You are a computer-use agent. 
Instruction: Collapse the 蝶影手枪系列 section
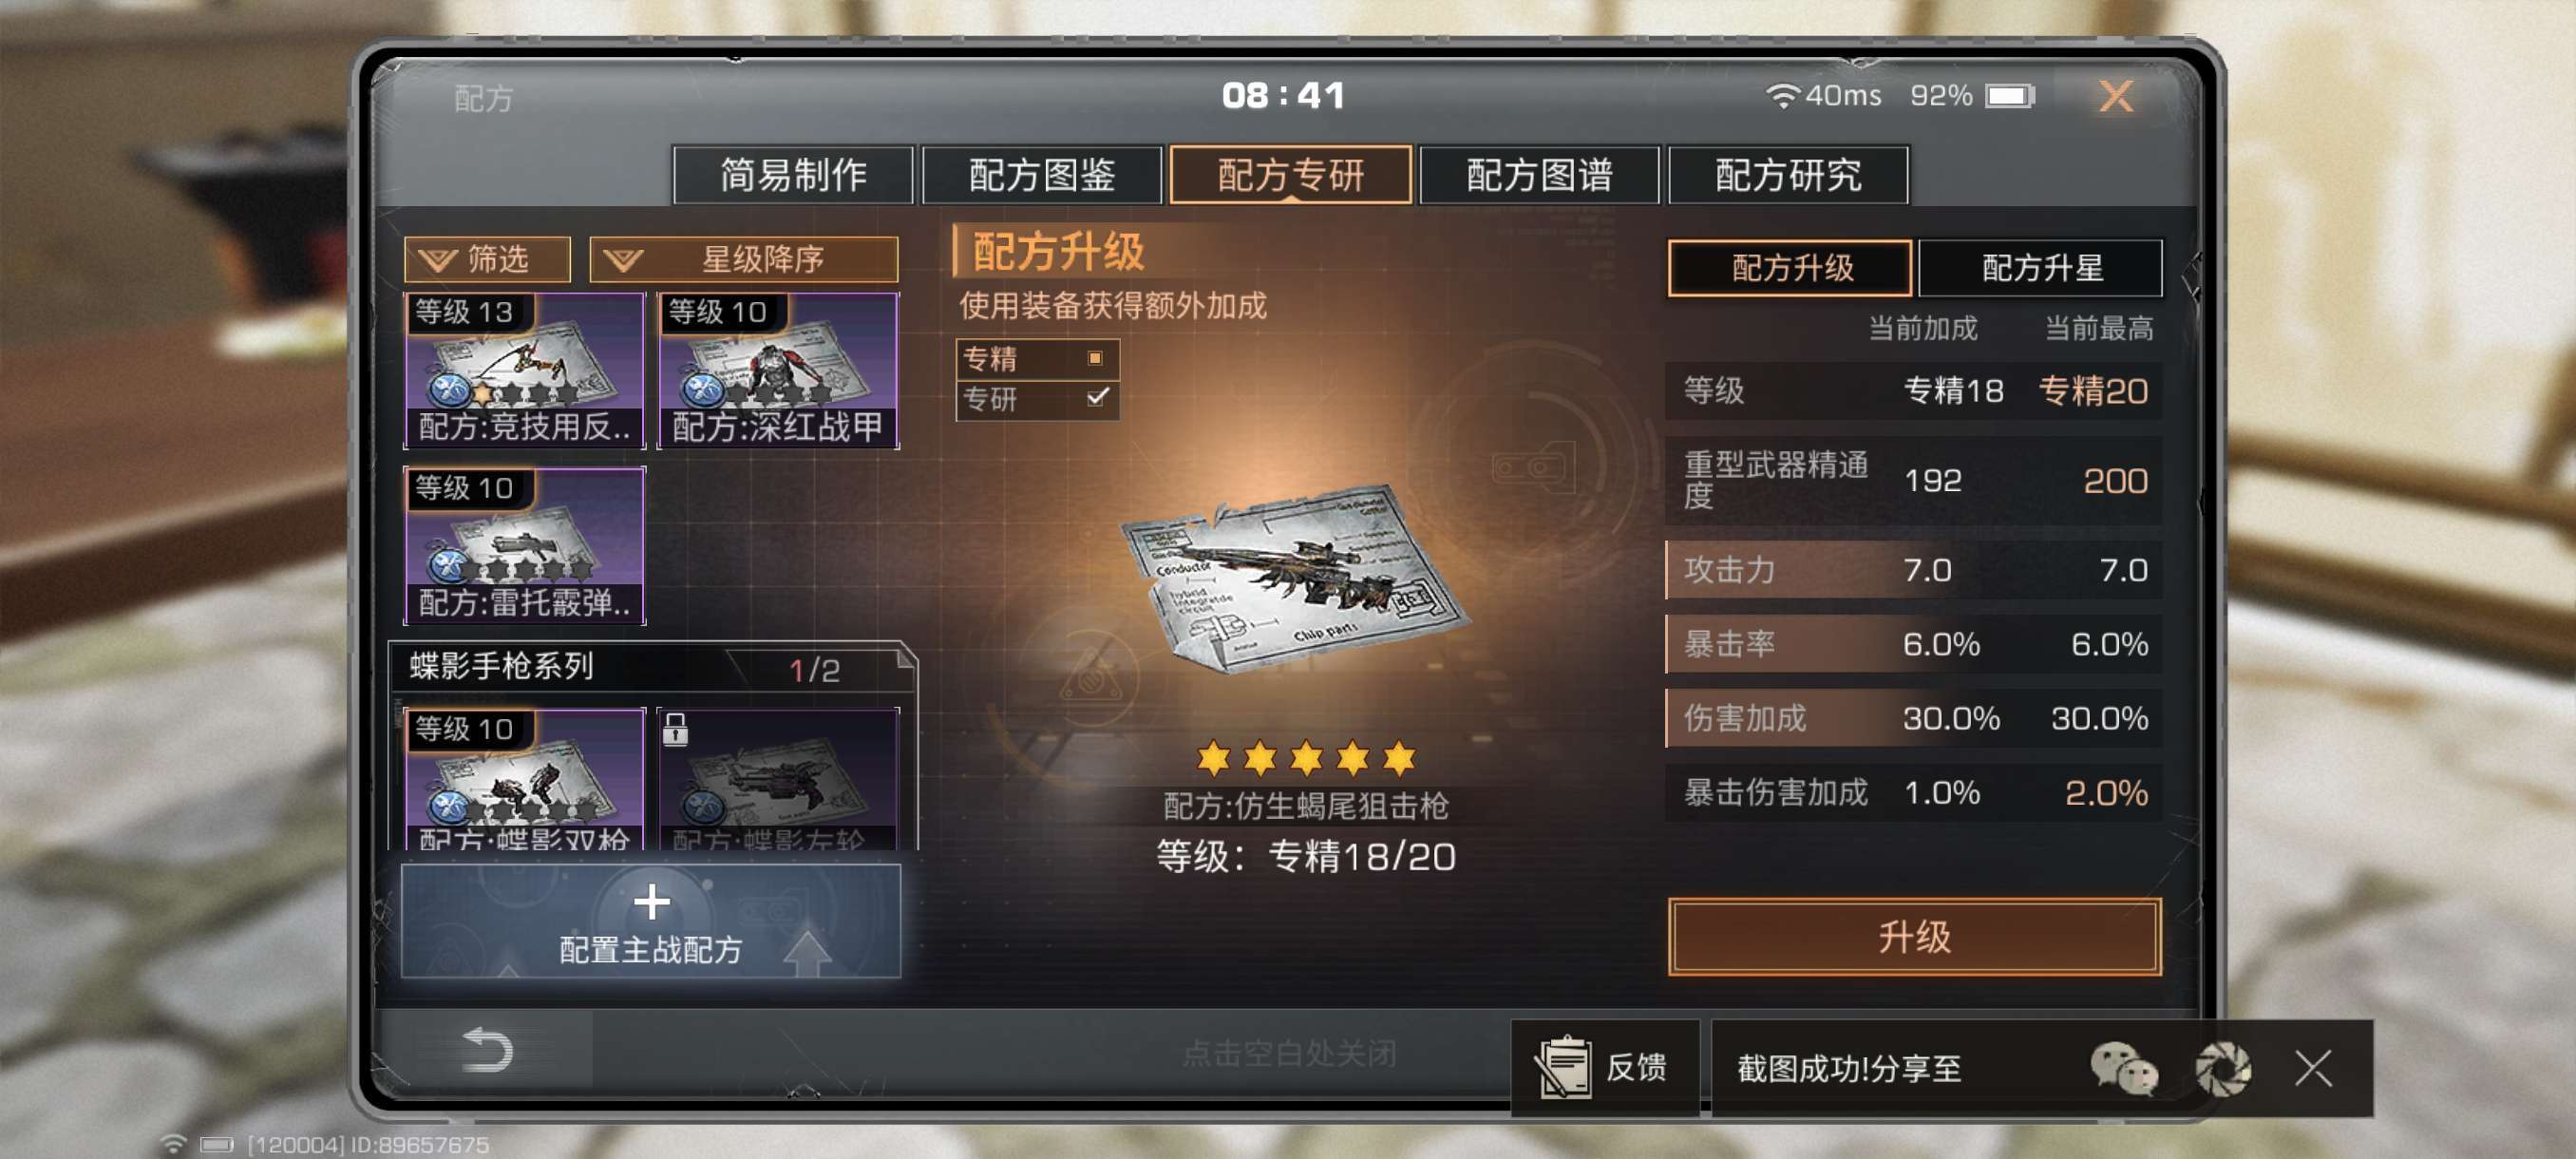point(652,667)
